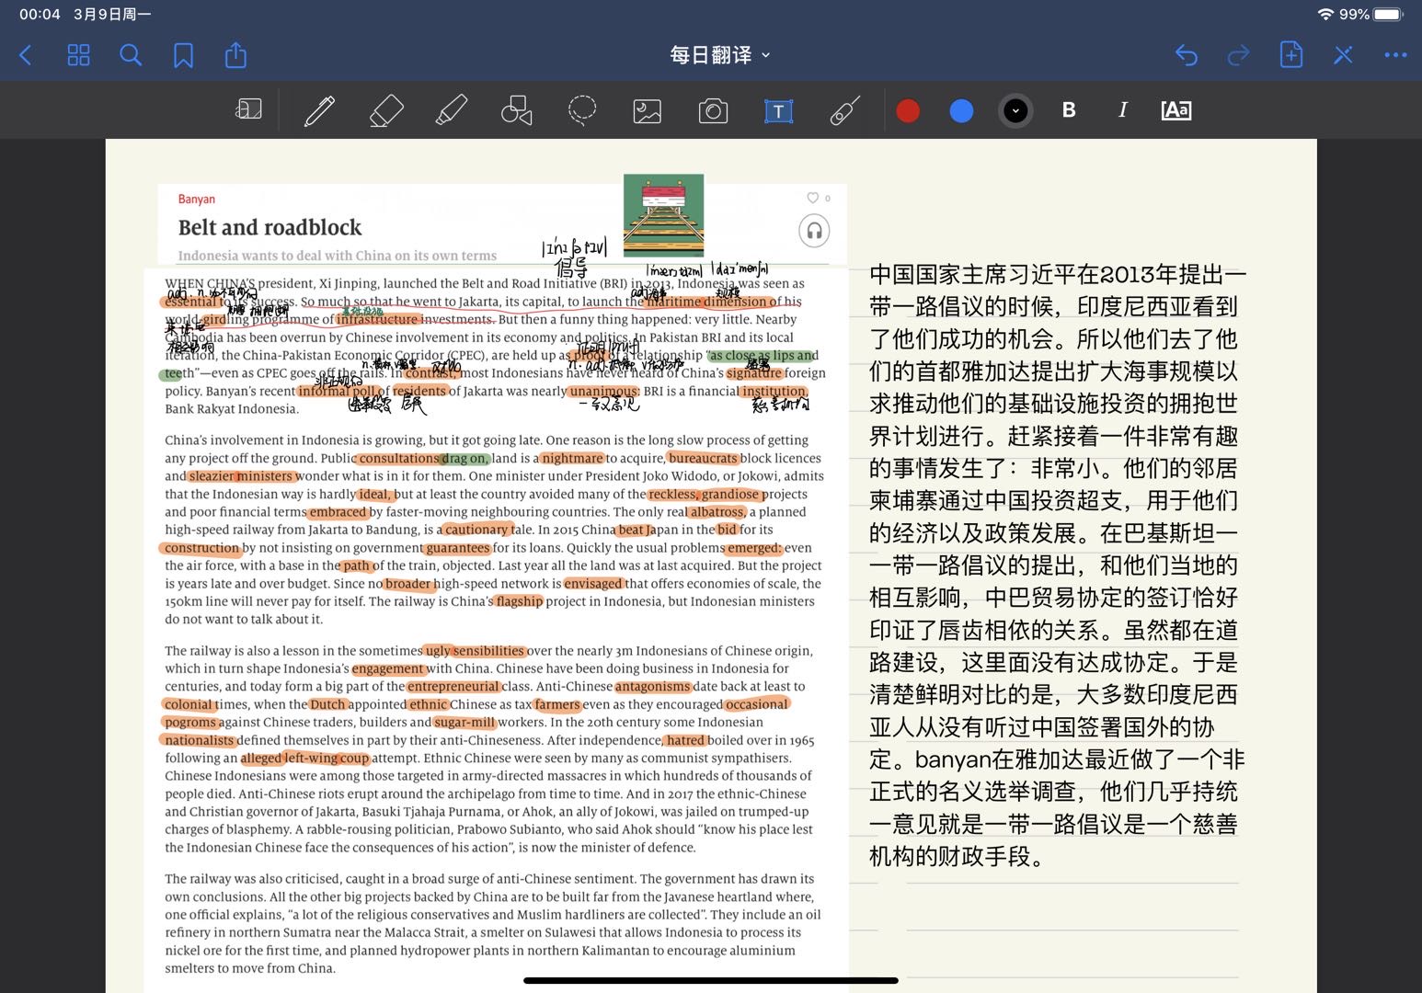The image size is (1422, 993).
Task: Tap the Chinese translation text box
Action: coord(1057,565)
